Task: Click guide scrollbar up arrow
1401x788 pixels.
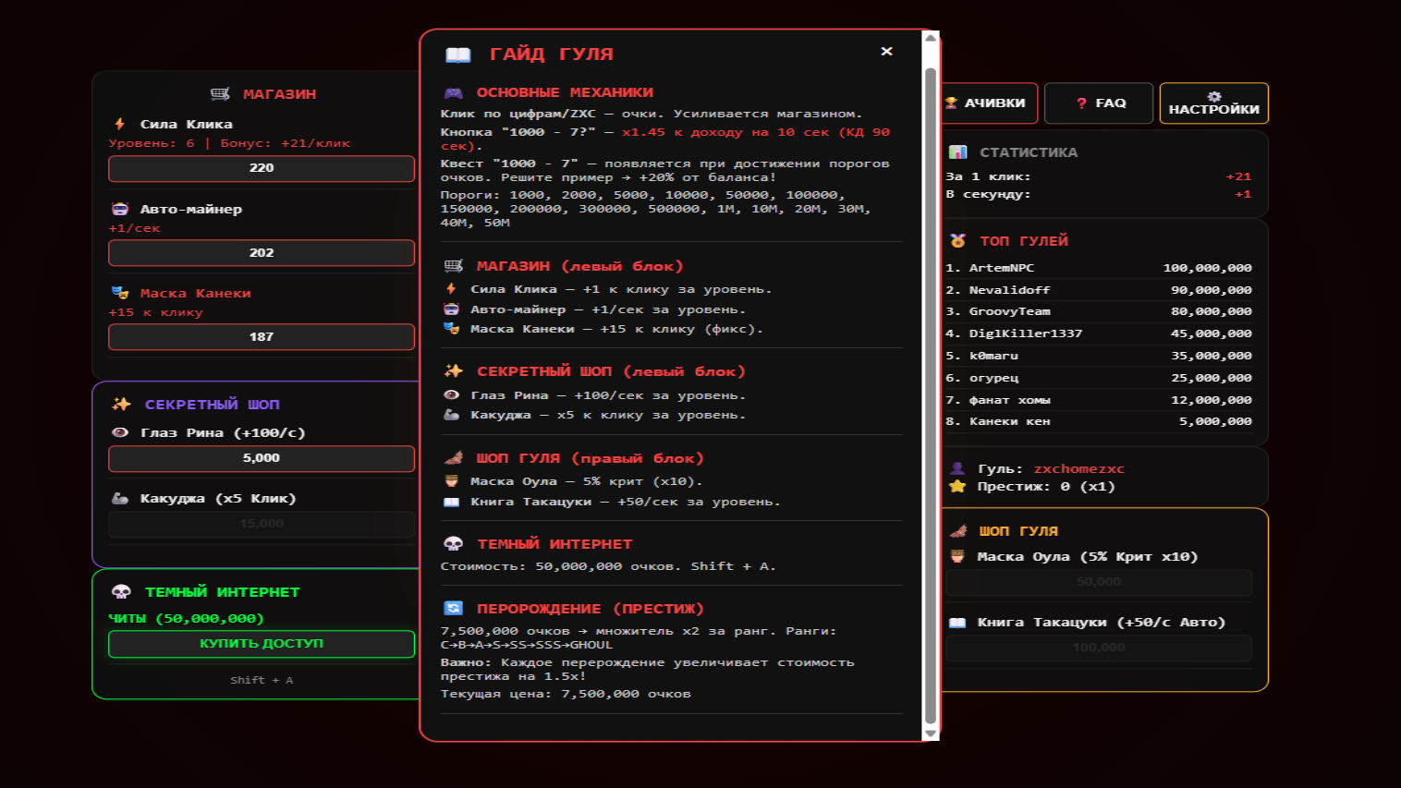Action: click(931, 38)
